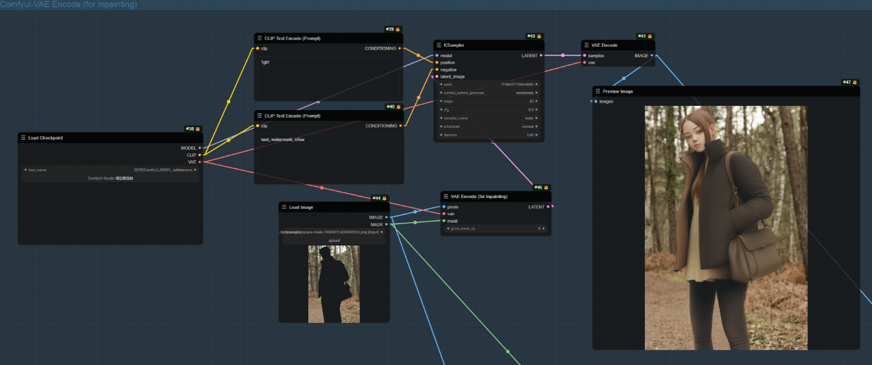Click the VAE Encode inpainting node menu icon
872x365 pixels.
point(446,197)
